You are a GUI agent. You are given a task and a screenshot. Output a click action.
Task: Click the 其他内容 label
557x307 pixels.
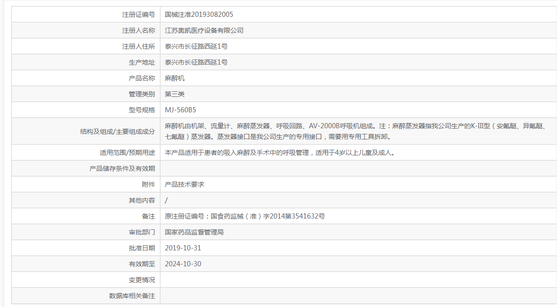click(x=142, y=200)
